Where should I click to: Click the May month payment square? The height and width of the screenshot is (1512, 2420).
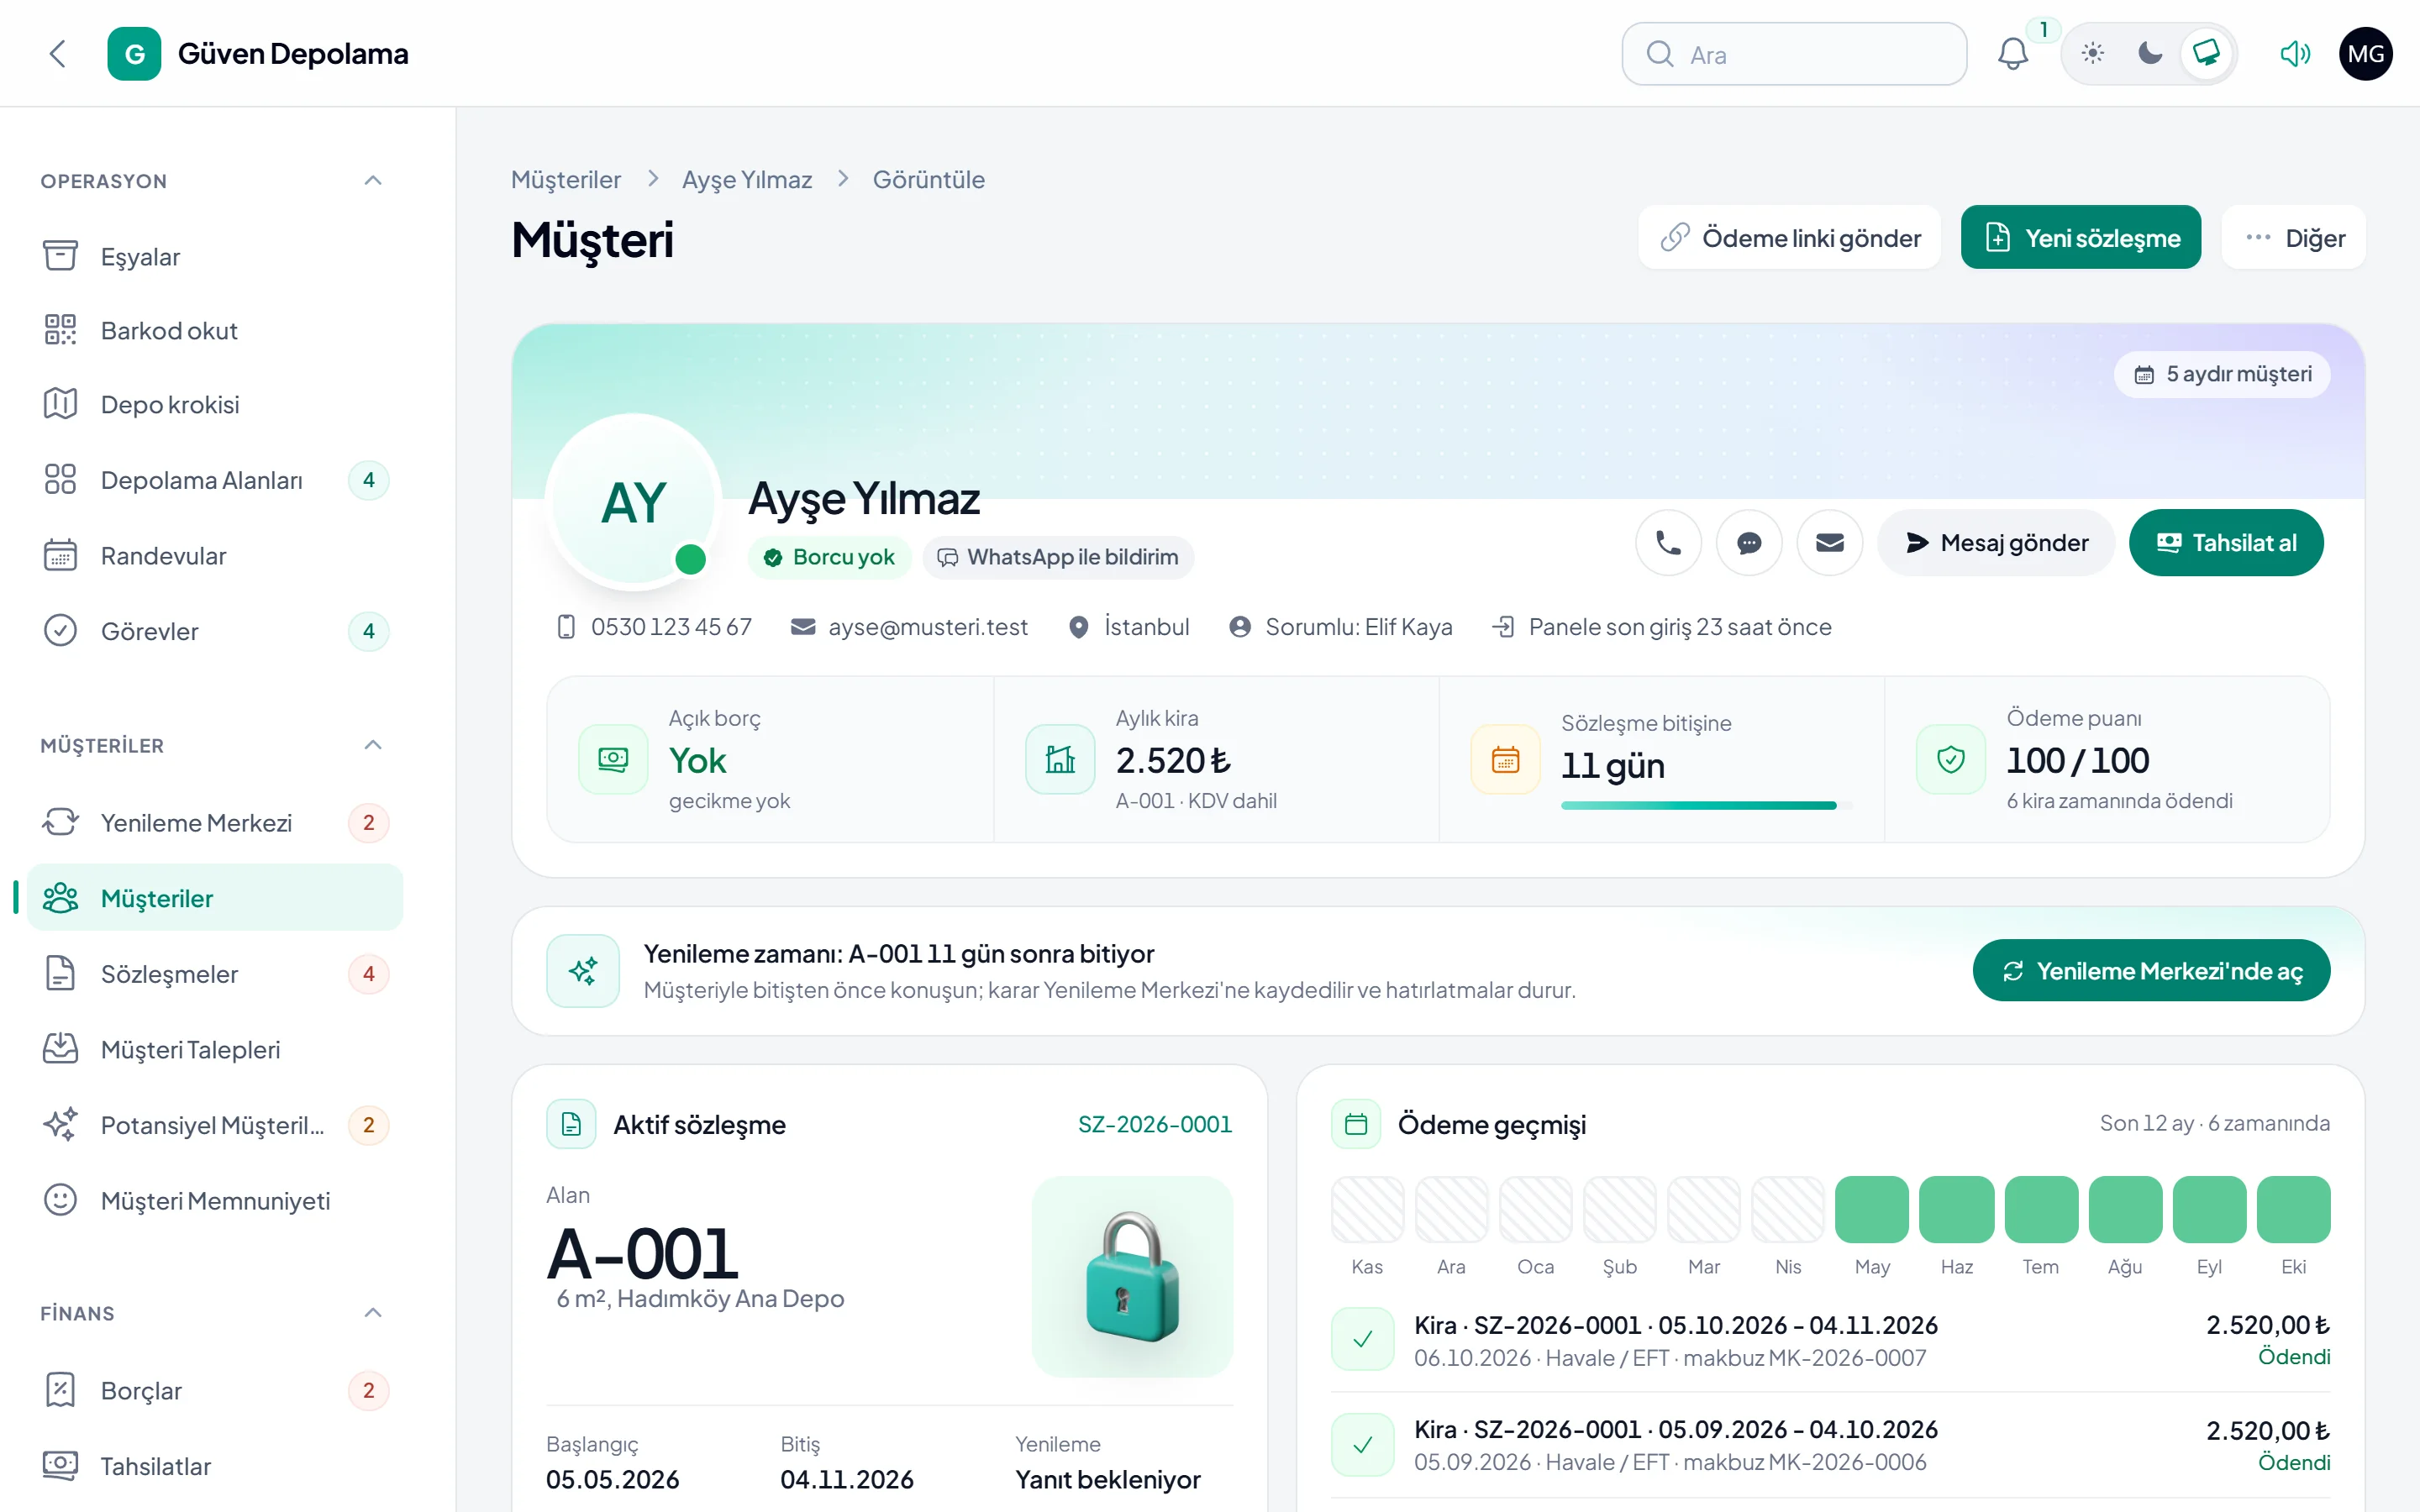1872,1210
